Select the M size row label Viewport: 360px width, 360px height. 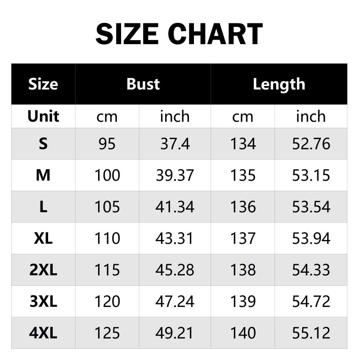43,175
